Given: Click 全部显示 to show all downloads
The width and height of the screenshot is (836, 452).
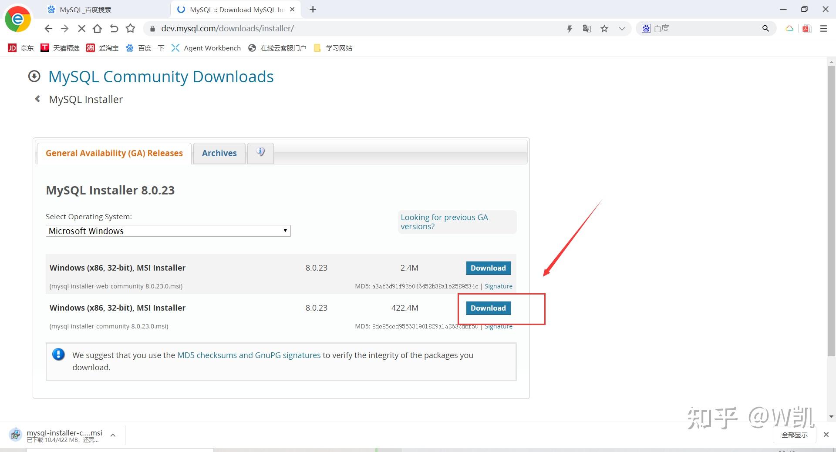Looking at the screenshot, I should (x=795, y=435).
